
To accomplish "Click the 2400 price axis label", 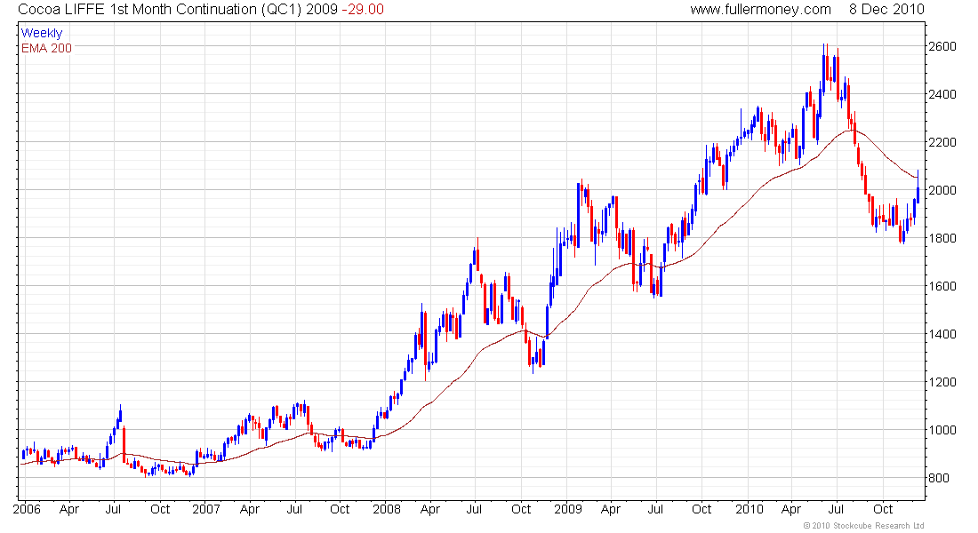I will click(942, 95).
